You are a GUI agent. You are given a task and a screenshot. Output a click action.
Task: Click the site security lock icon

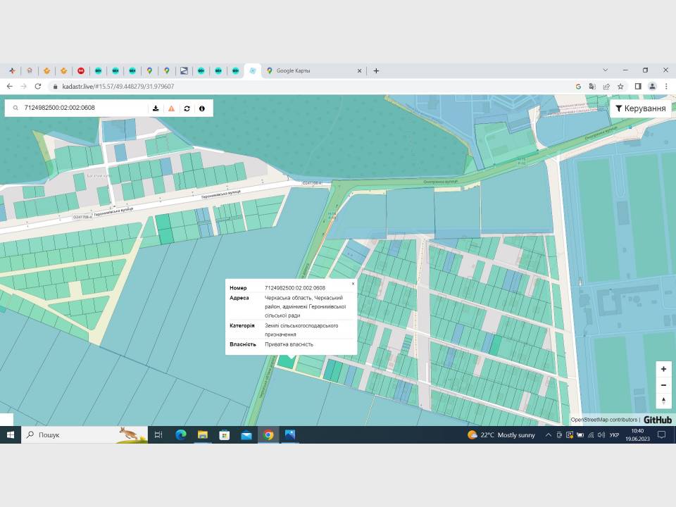tap(55, 87)
